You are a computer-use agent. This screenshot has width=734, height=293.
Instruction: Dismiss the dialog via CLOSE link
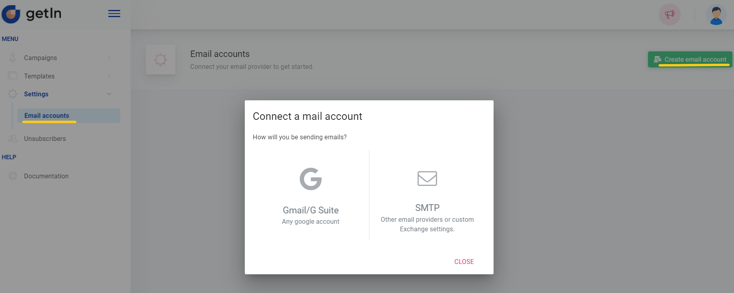tap(464, 262)
